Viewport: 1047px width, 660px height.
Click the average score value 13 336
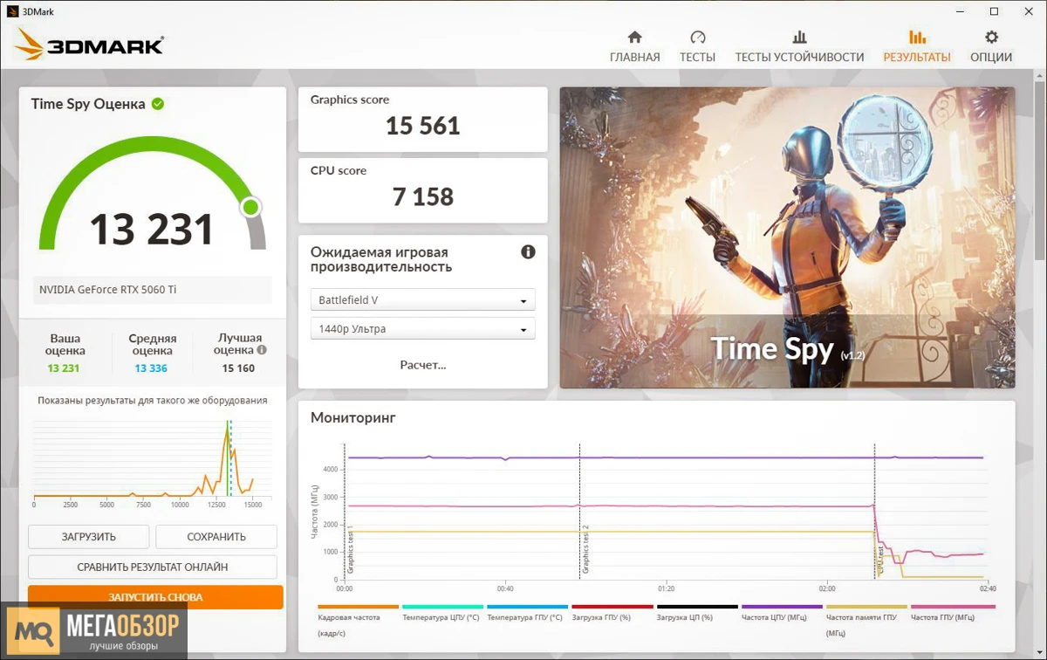pyautogui.click(x=151, y=368)
